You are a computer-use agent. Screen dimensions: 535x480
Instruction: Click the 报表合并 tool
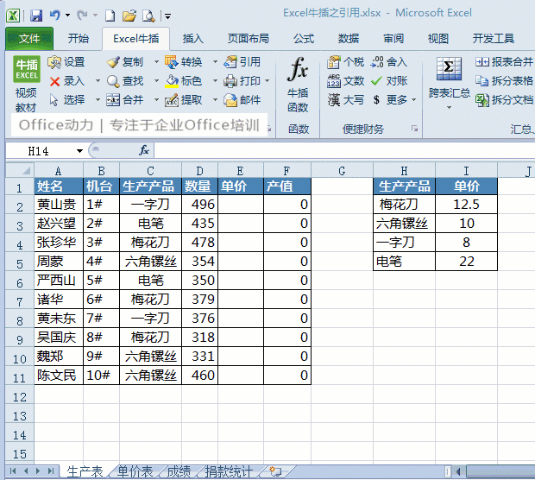click(x=504, y=62)
